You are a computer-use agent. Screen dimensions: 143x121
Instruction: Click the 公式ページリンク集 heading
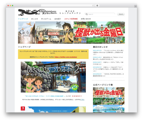pos(103,85)
